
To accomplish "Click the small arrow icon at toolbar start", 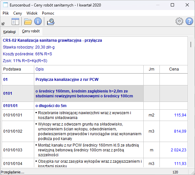I will coord(3,23).
